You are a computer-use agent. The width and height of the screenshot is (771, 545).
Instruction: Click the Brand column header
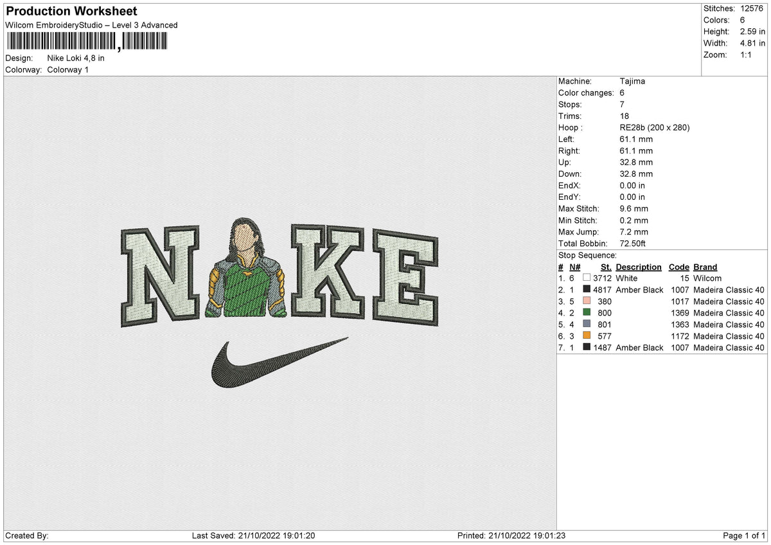coord(705,267)
